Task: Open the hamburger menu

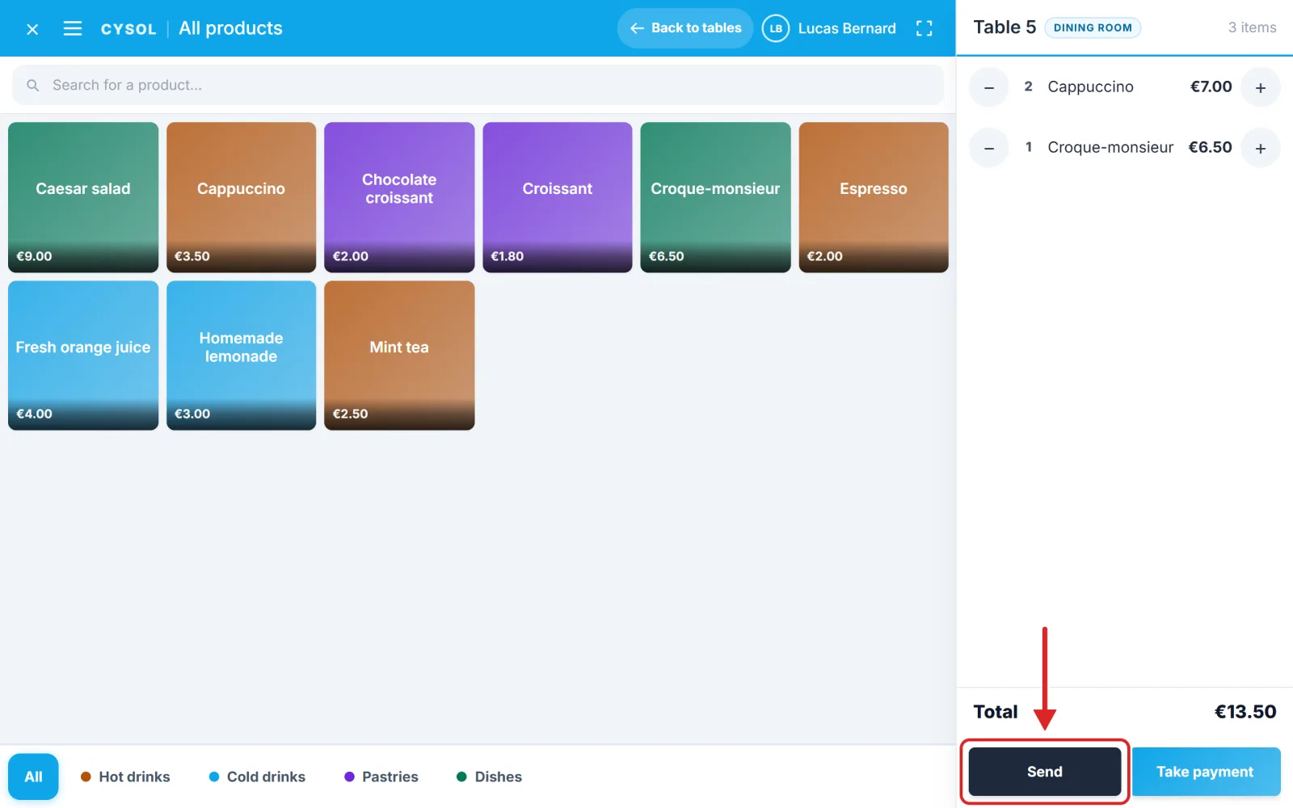Action: point(73,29)
